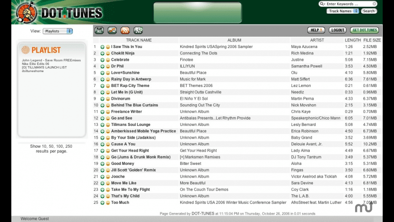Click album Straight Outta Cashville
Image resolution: width=394 pixels, height=222 pixels.
point(201,92)
